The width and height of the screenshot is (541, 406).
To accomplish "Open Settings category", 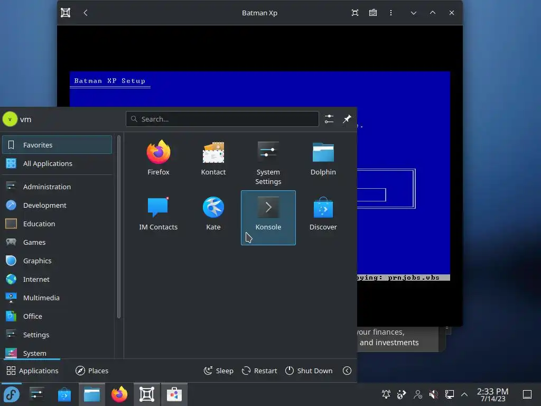I will 57,335.
